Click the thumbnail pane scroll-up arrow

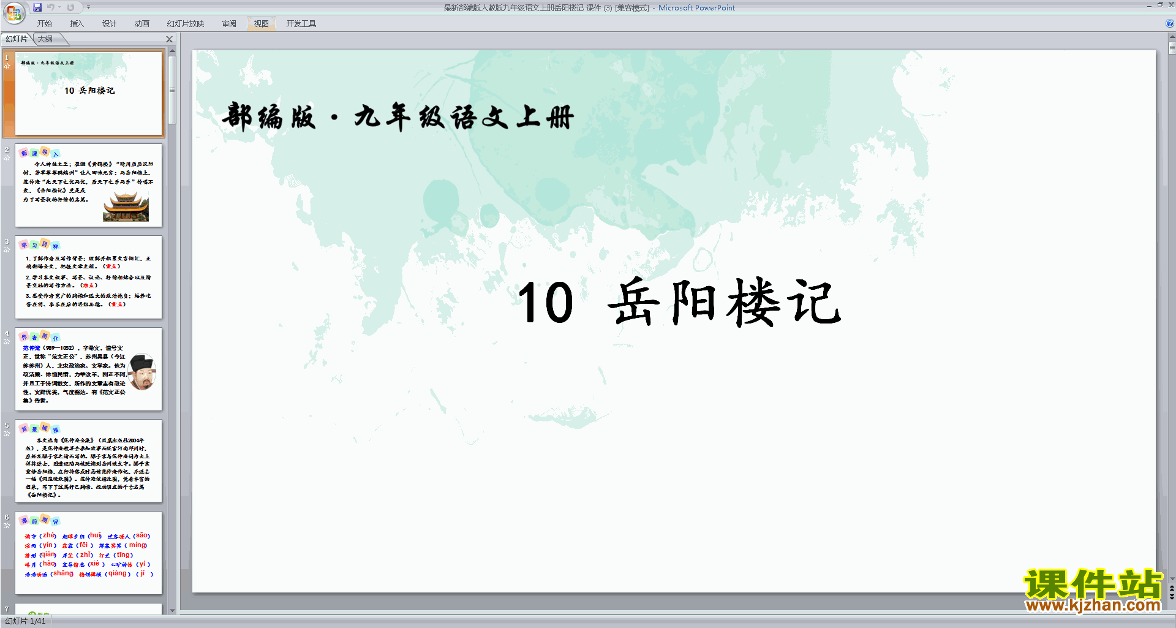tap(172, 51)
